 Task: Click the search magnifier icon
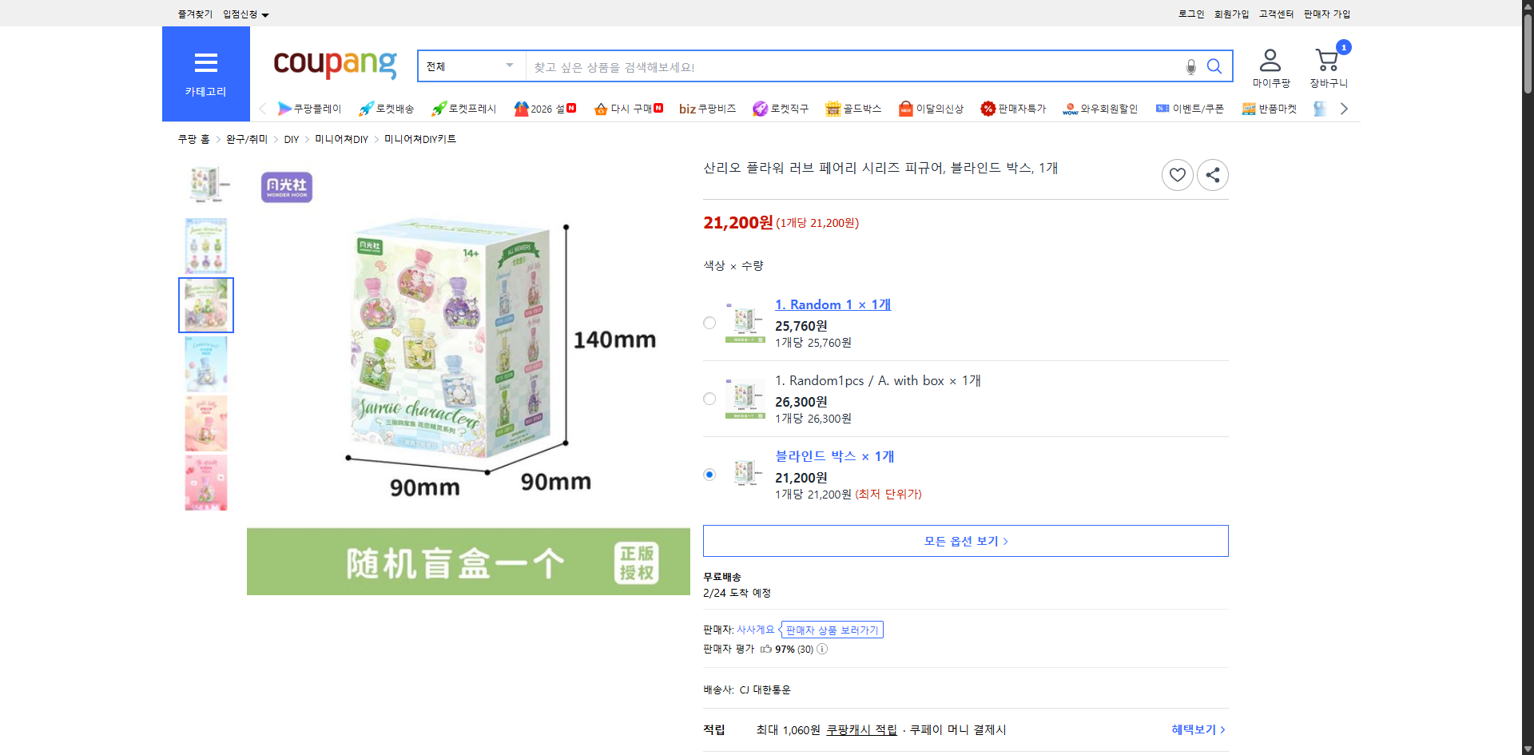pyautogui.click(x=1214, y=66)
